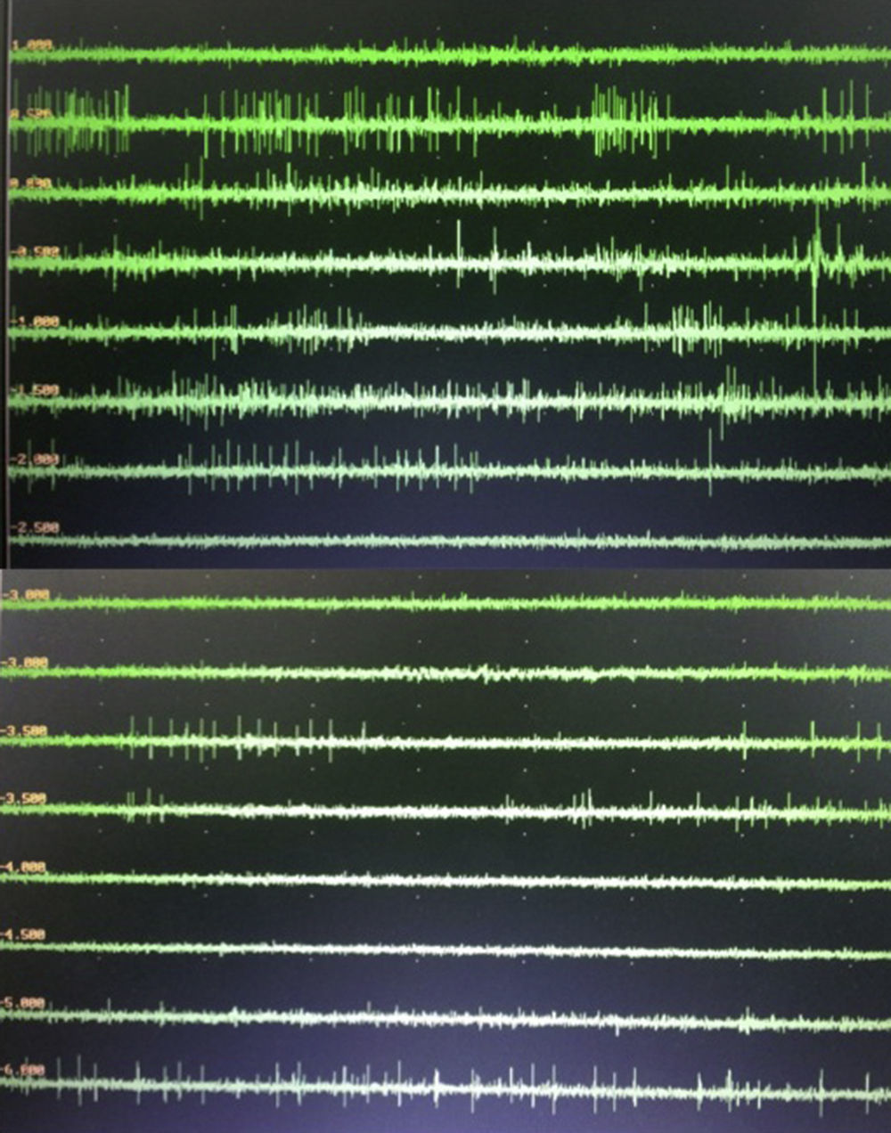The width and height of the screenshot is (891, 1133).
Task: Click the lower -3.000 depth label
Action: click(27, 663)
